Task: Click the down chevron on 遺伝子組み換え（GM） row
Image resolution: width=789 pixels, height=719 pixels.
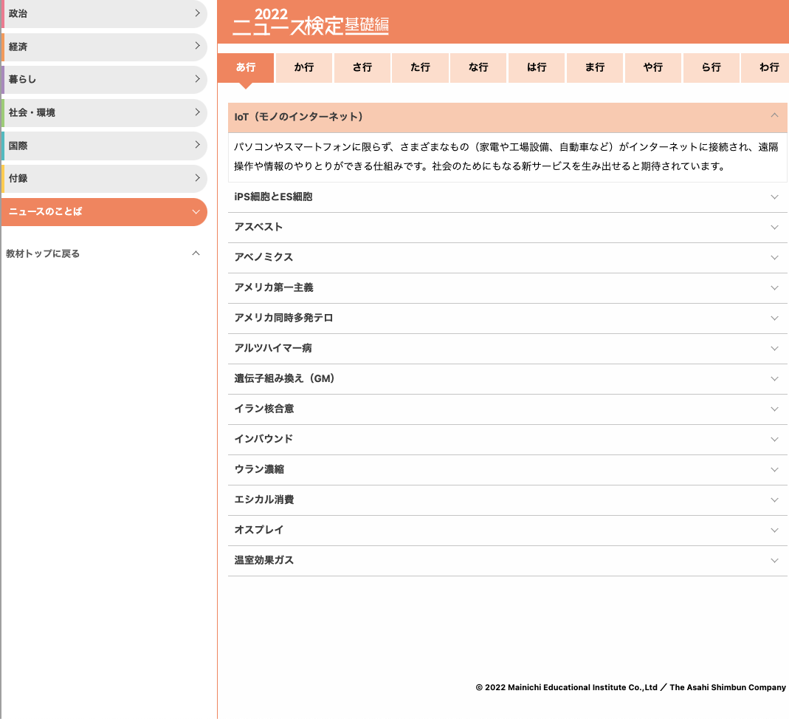Action: coord(774,379)
